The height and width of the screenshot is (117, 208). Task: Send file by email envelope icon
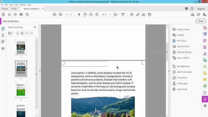click(199, 14)
